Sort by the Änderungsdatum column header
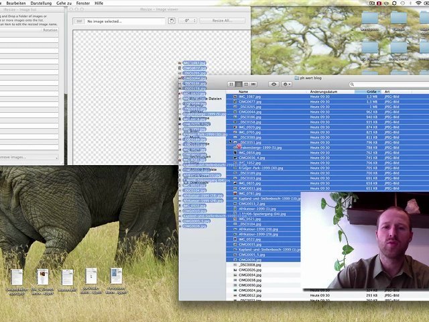The height and width of the screenshot is (322, 429). pos(324,91)
